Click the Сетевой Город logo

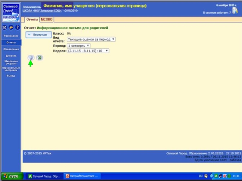pos(11,12)
